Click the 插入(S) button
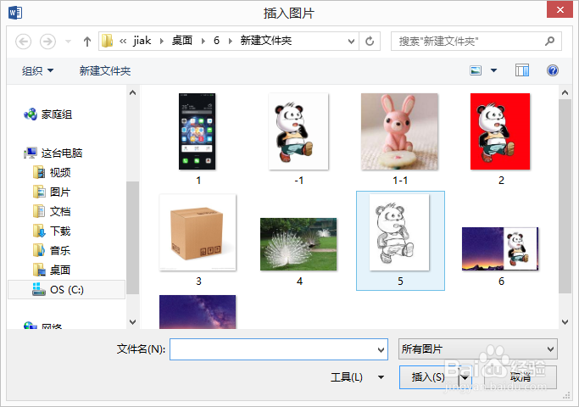This screenshot has width=579, height=407. coord(428,377)
